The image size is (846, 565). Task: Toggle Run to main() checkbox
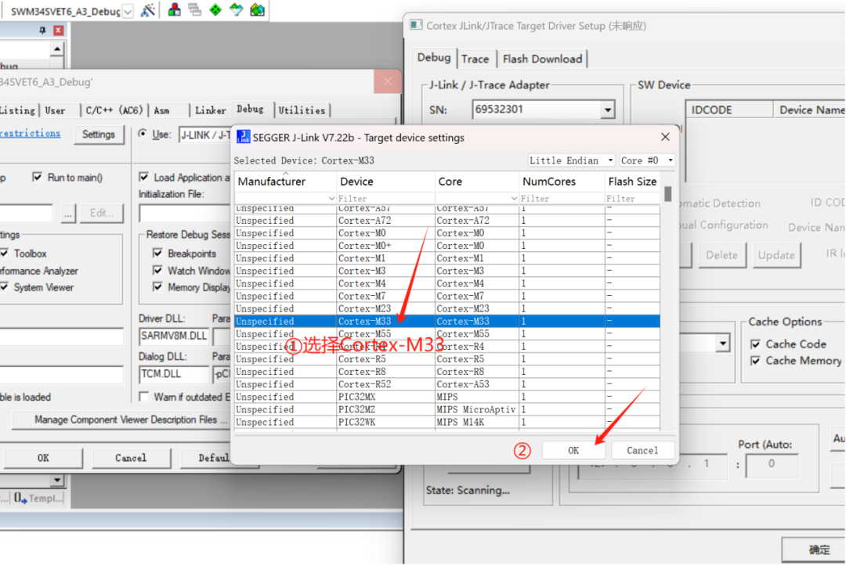(x=38, y=177)
